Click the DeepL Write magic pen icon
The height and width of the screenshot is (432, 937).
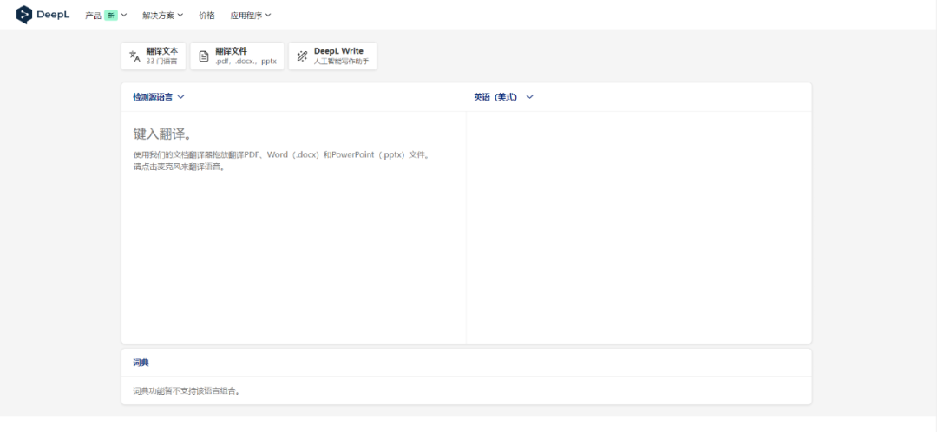303,56
